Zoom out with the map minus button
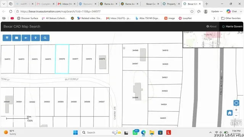The height and width of the screenshot is (137, 244). pos(236,115)
